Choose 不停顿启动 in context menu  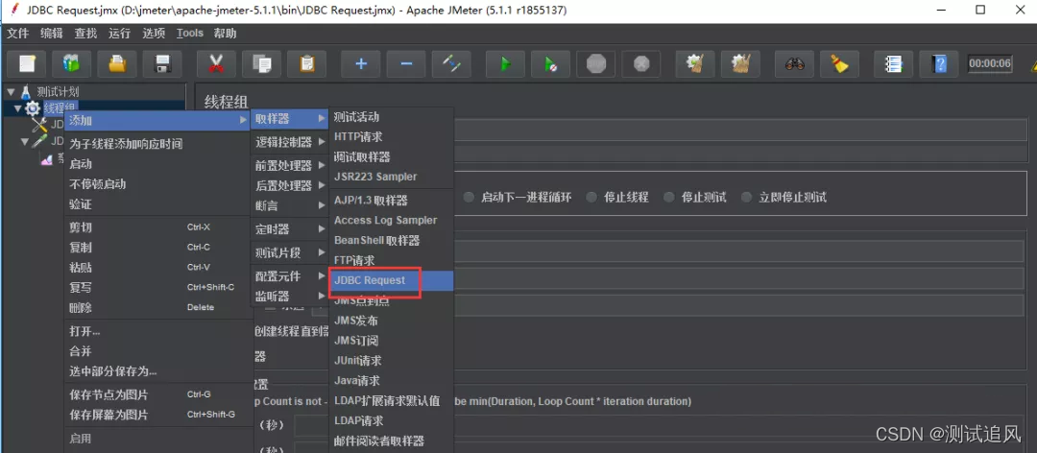coord(157,184)
